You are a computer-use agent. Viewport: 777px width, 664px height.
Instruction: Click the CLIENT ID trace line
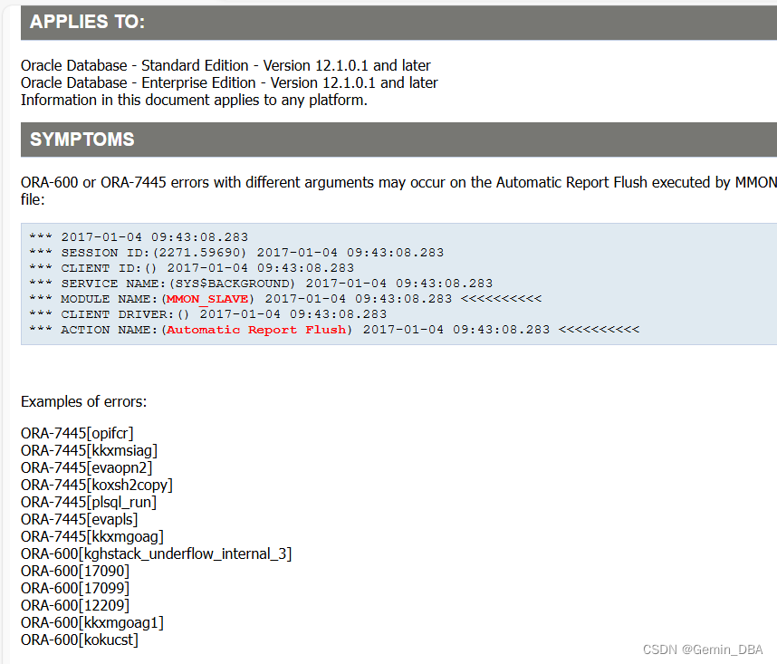[191, 268]
